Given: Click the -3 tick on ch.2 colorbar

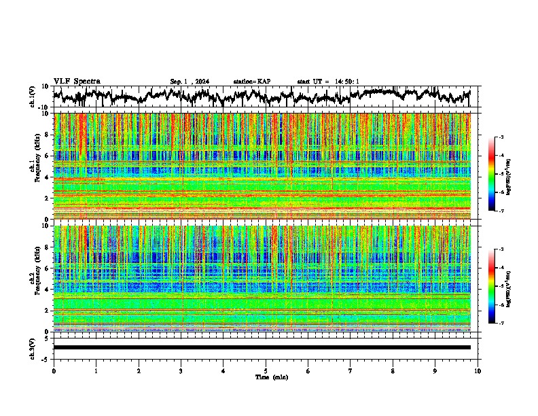Looking at the screenshot, I should (x=501, y=249).
